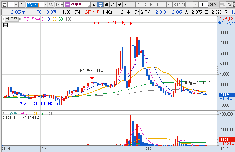Click the green 60 moving average legend
Screen dimensions: 235x152
point(61,19)
